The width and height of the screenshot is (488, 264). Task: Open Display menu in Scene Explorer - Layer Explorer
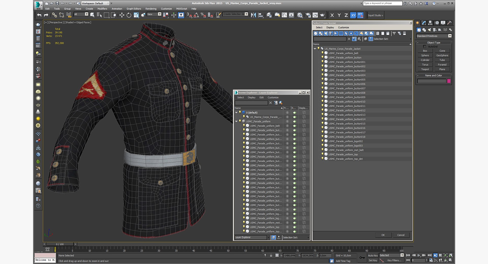pos(252,97)
